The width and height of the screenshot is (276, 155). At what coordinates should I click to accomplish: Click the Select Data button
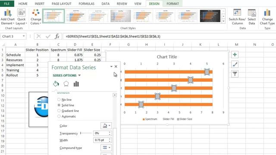click(252, 17)
